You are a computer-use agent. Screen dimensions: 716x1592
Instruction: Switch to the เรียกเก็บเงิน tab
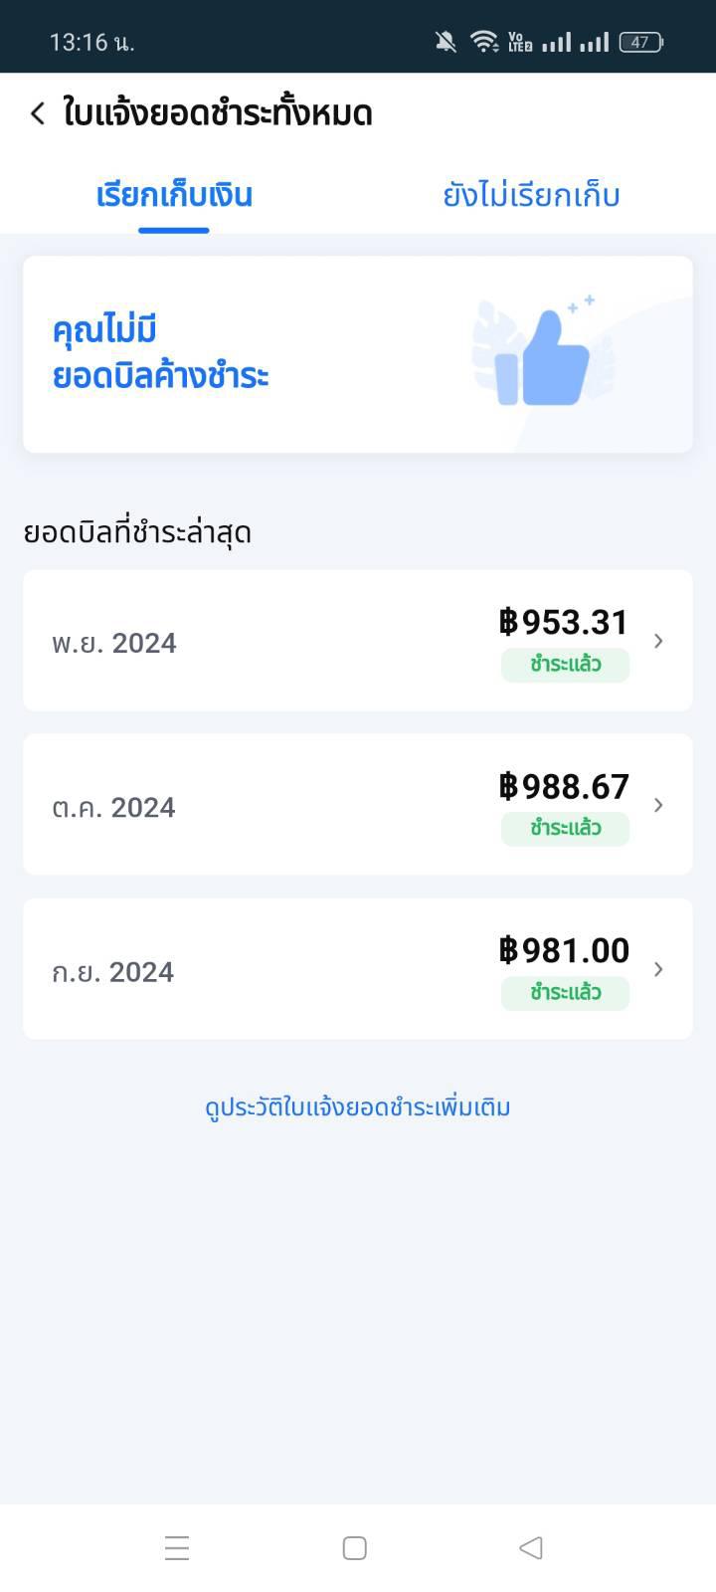click(174, 195)
